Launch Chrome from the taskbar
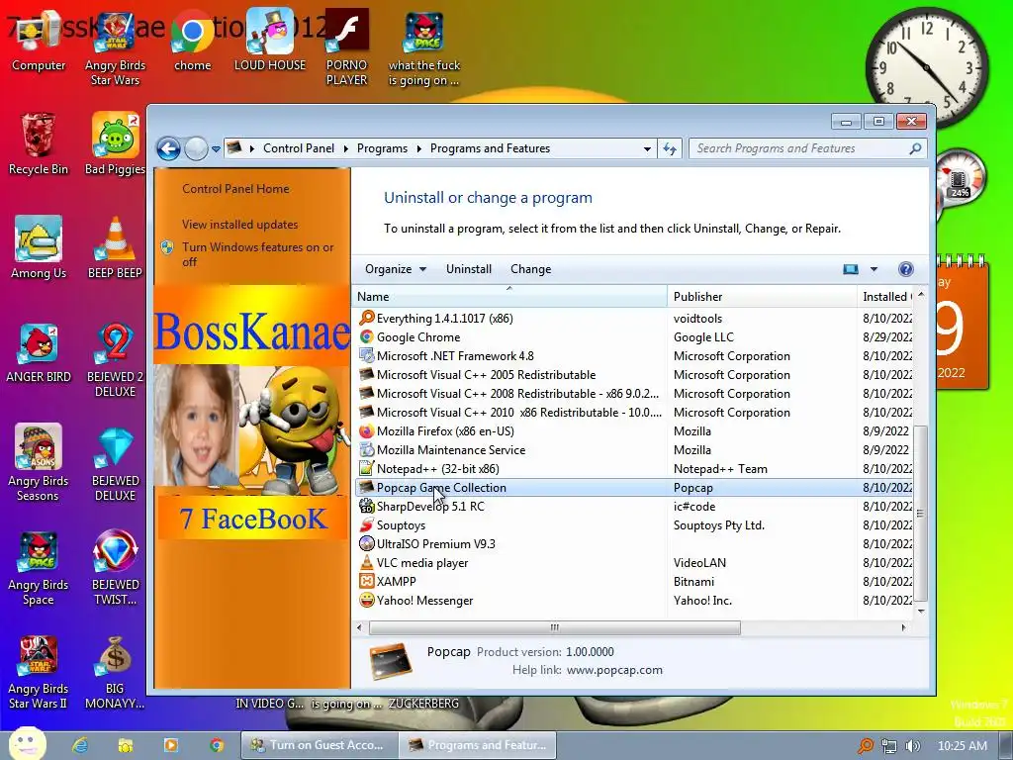The width and height of the screenshot is (1013, 760). click(217, 745)
